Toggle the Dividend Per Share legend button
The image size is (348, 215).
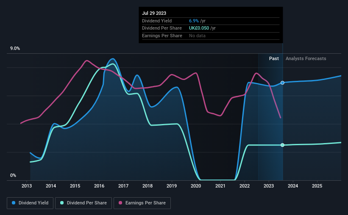click(84, 203)
